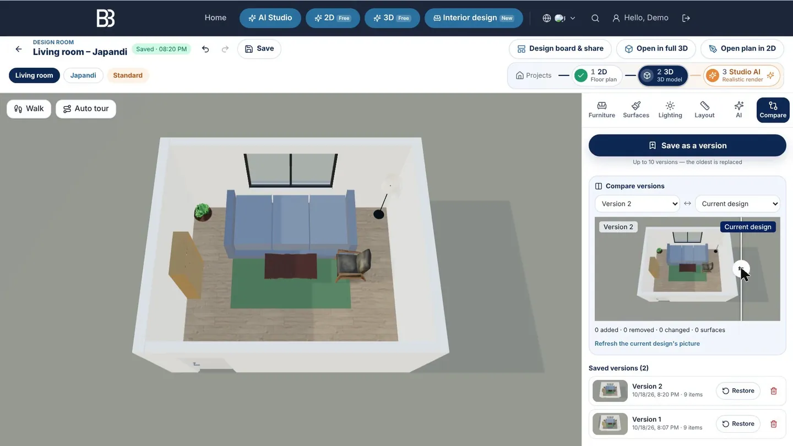
Task: Open the AI panel tab
Action: 739,110
